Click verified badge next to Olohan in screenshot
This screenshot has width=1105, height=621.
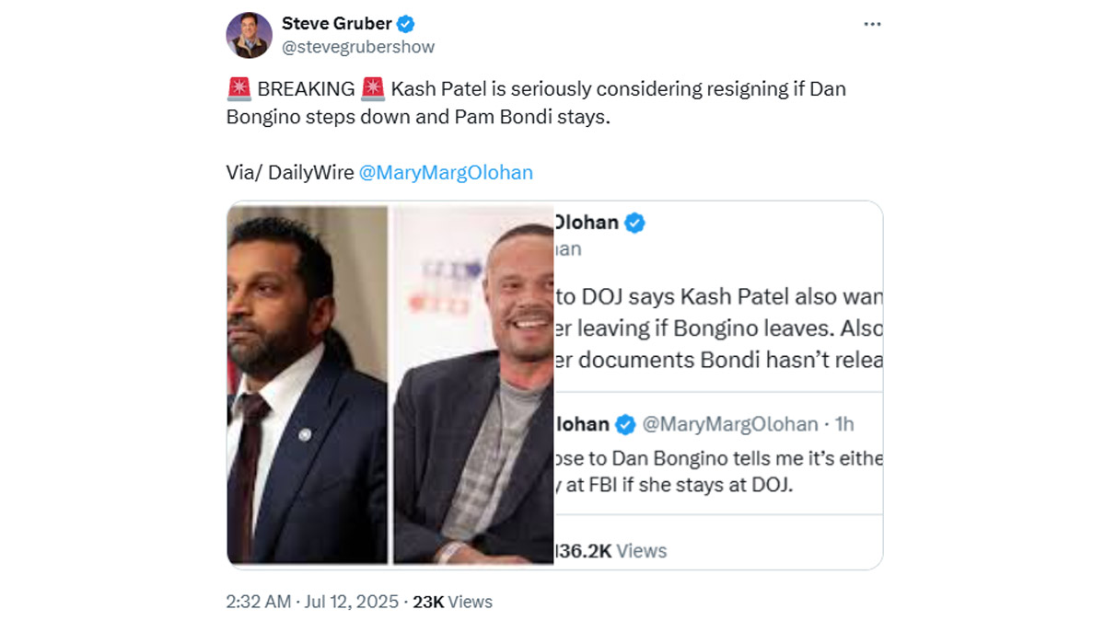click(635, 223)
